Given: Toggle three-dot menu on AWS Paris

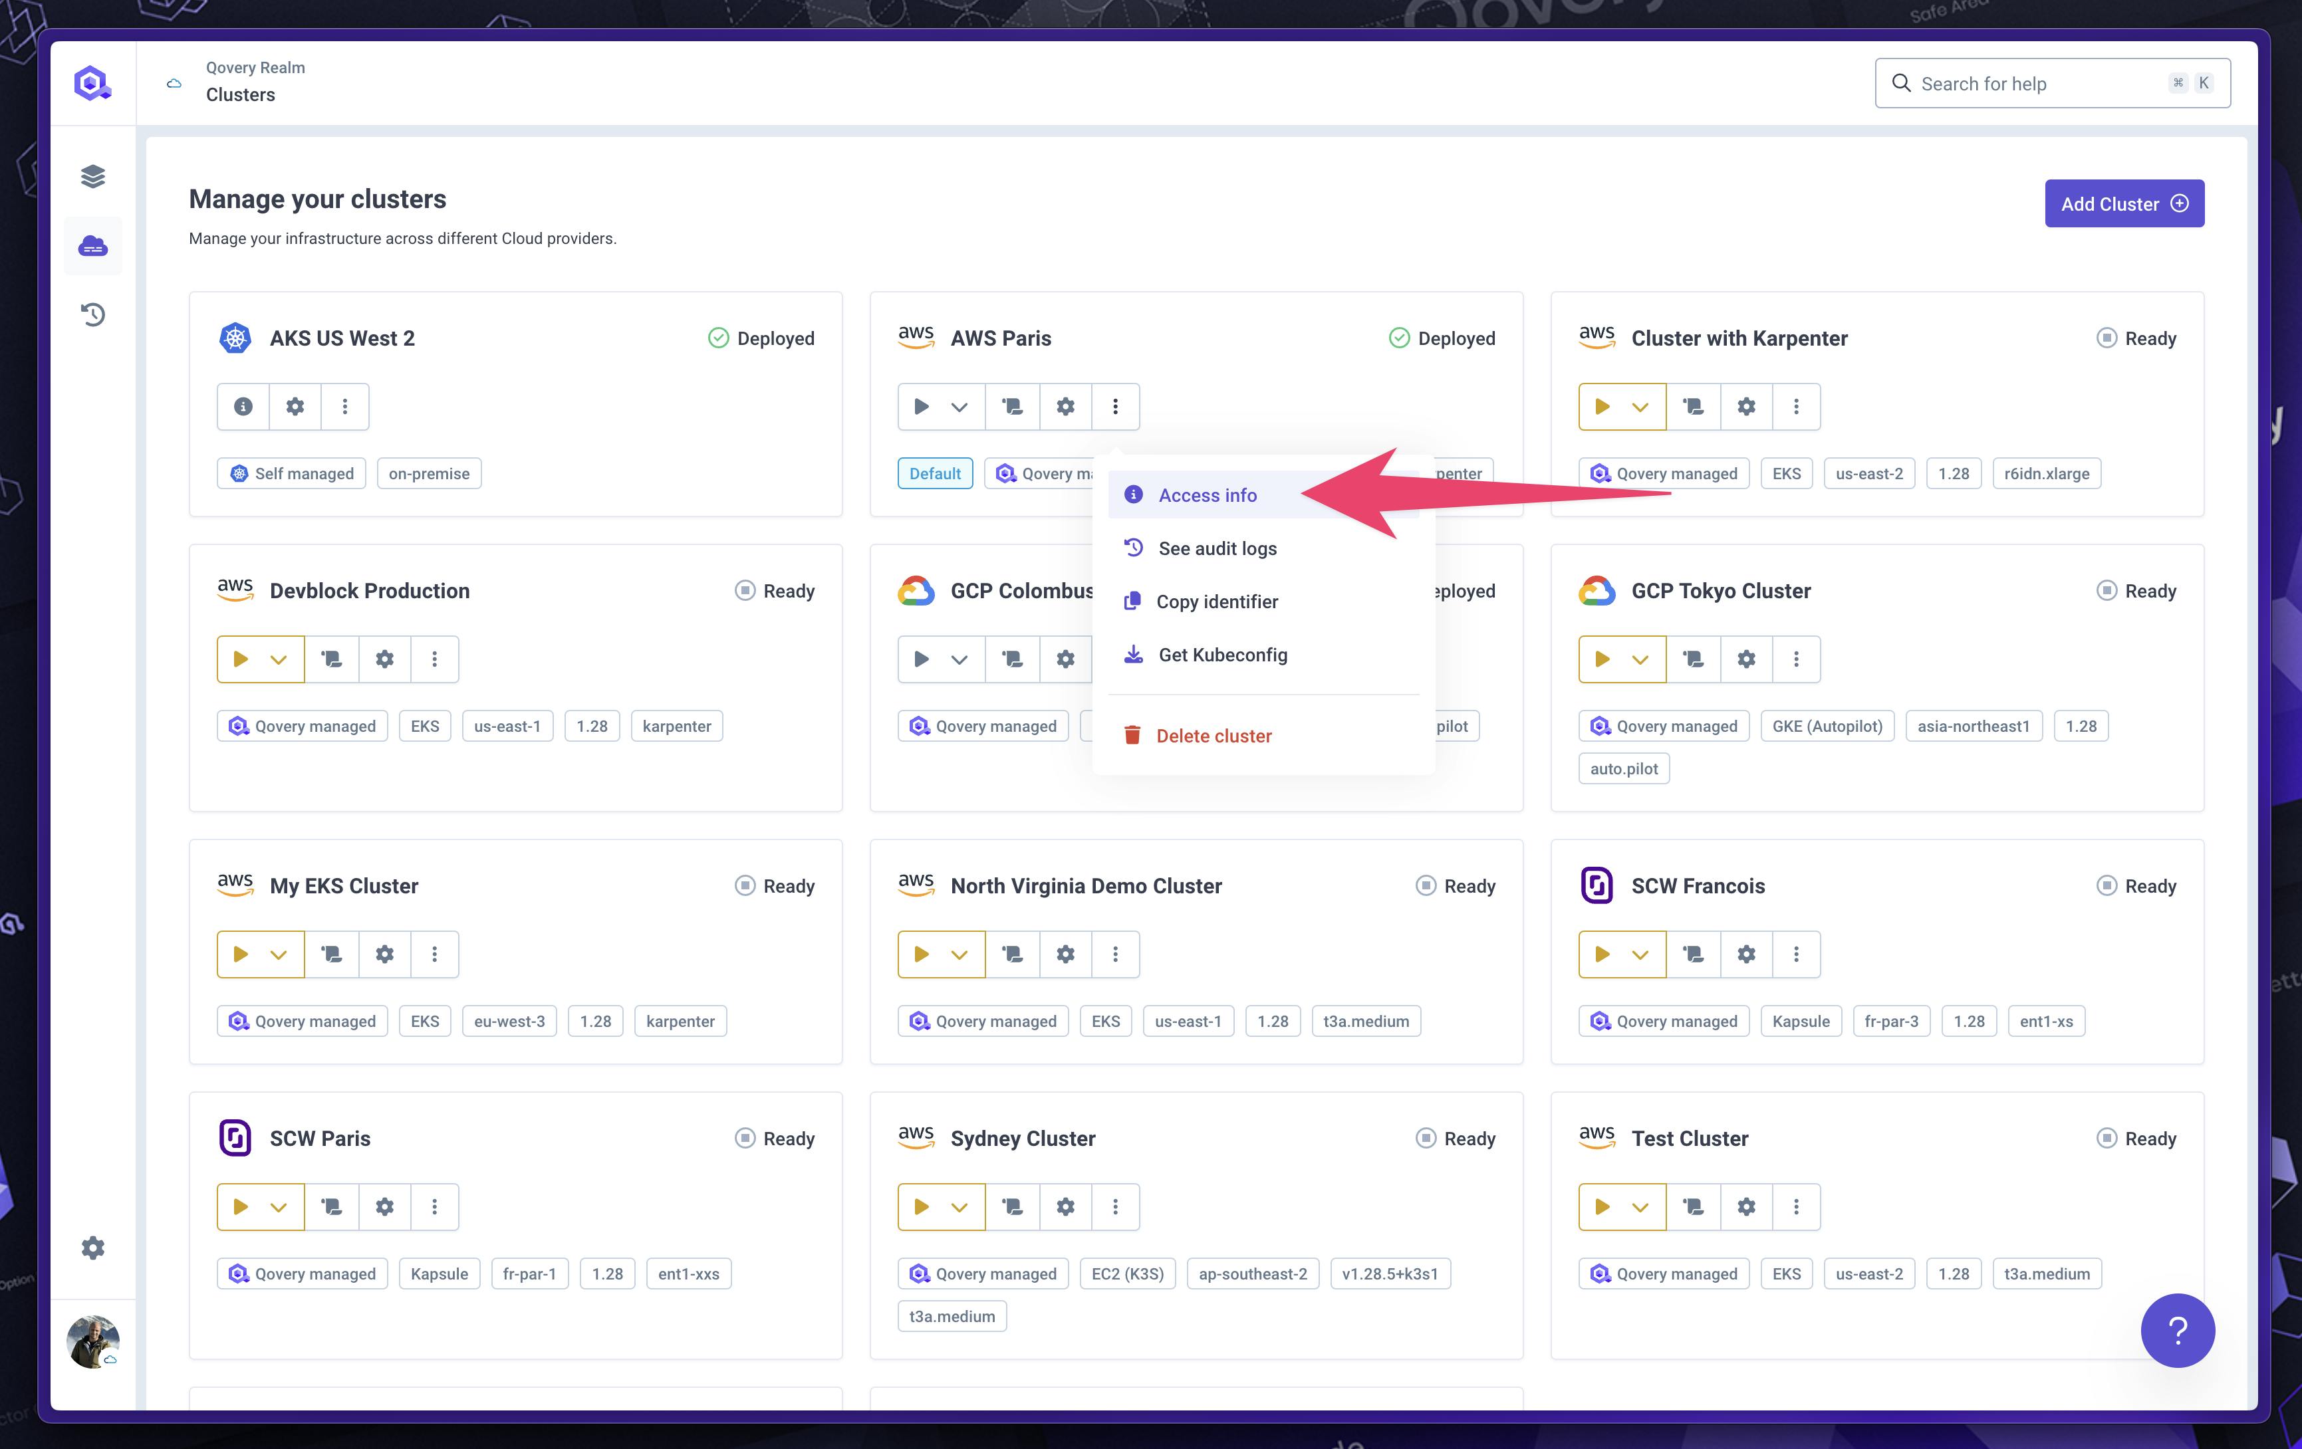Looking at the screenshot, I should pyautogui.click(x=1114, y=406).
